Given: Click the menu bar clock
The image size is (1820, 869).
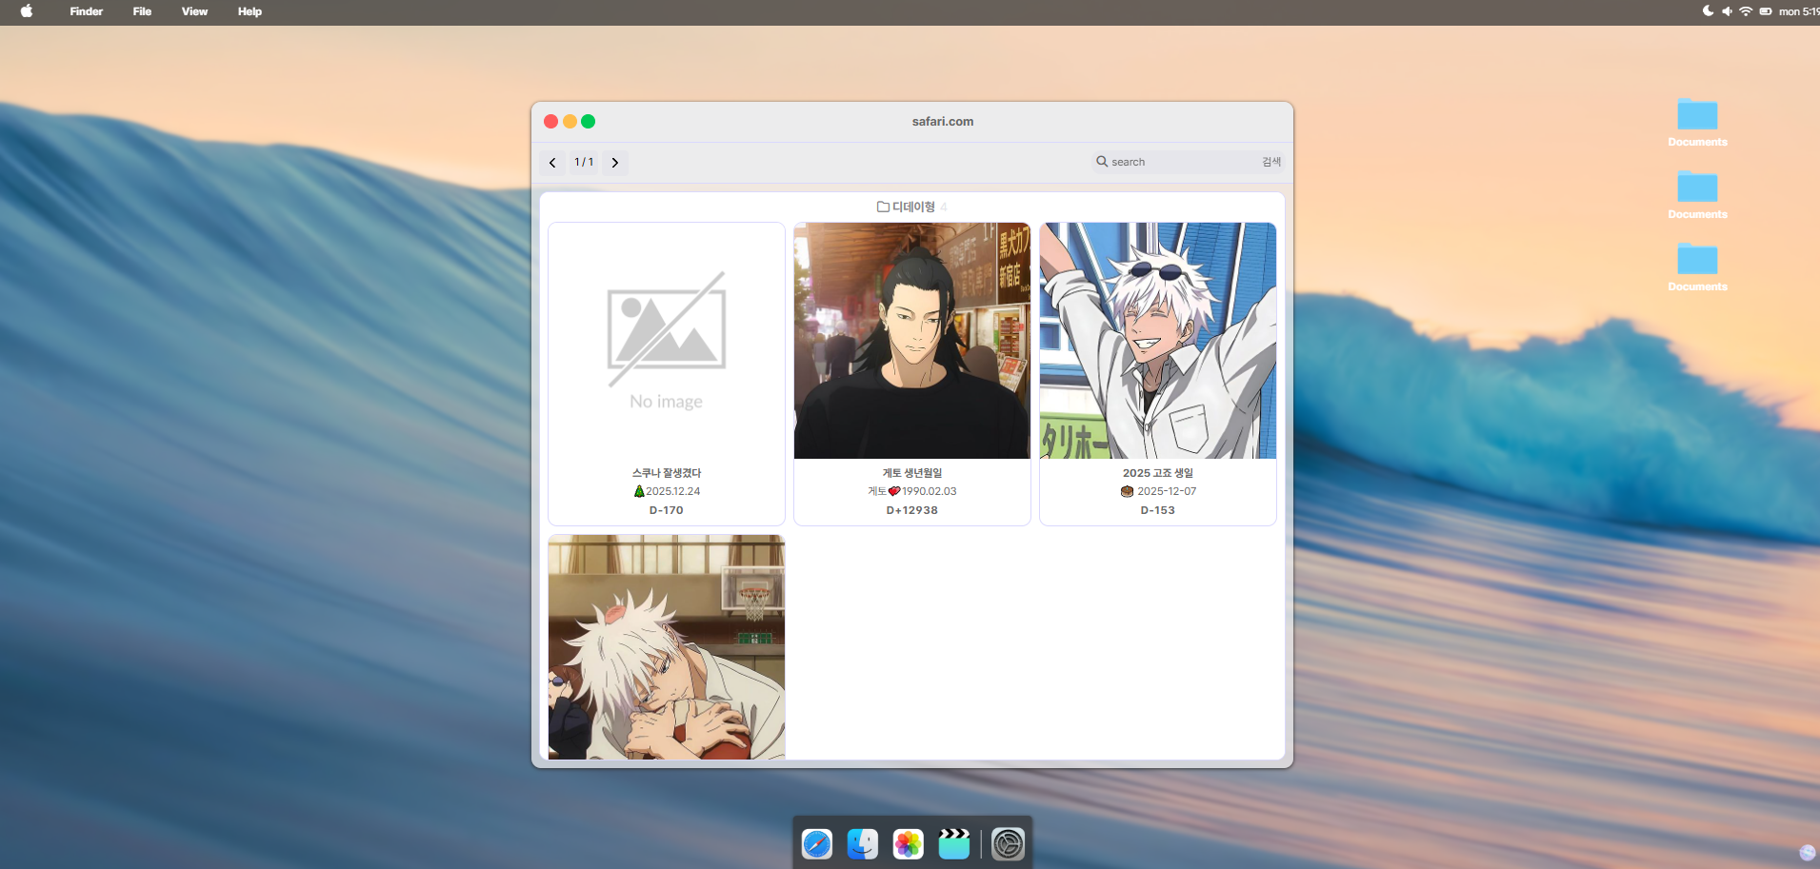Looking at the screenshot, I should pyautogui.click(x=1799, y=11).
